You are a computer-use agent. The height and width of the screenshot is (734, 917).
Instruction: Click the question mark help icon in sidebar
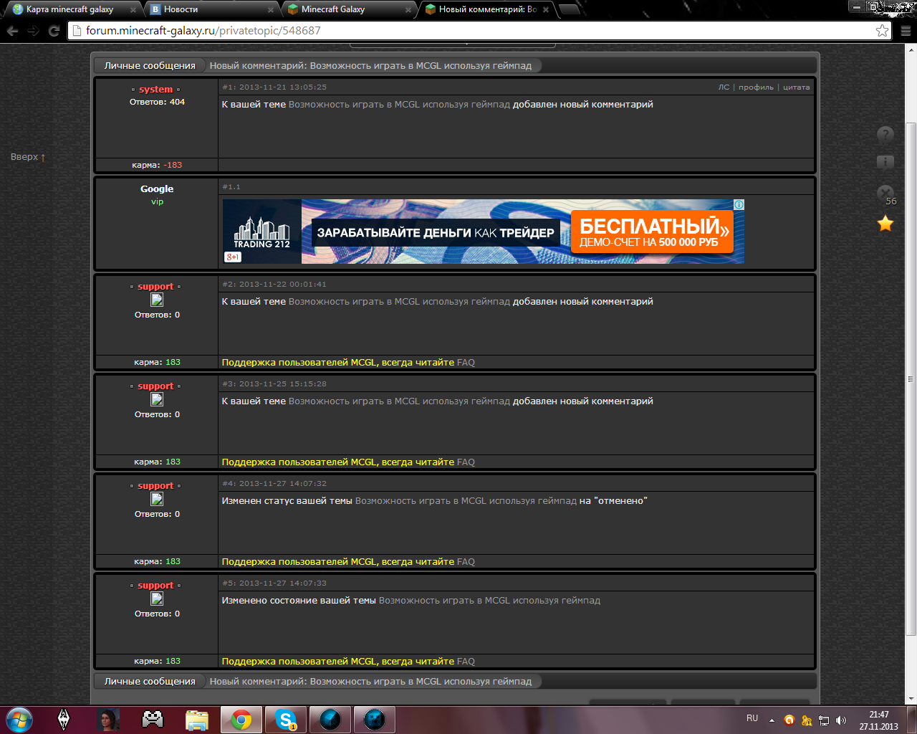click(x=885, y=134)
